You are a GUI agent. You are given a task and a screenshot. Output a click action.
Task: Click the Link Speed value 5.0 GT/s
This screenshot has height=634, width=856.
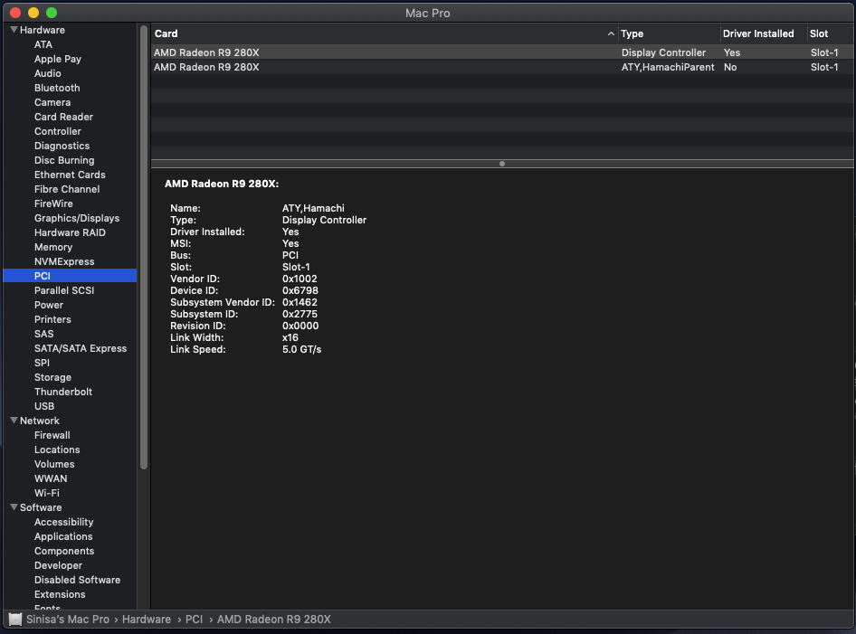301,350
